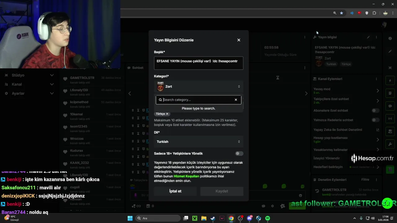This screenshot has height=223, width=397.
Task: Open the Hizmet Koşulları link
Action: 186,176
